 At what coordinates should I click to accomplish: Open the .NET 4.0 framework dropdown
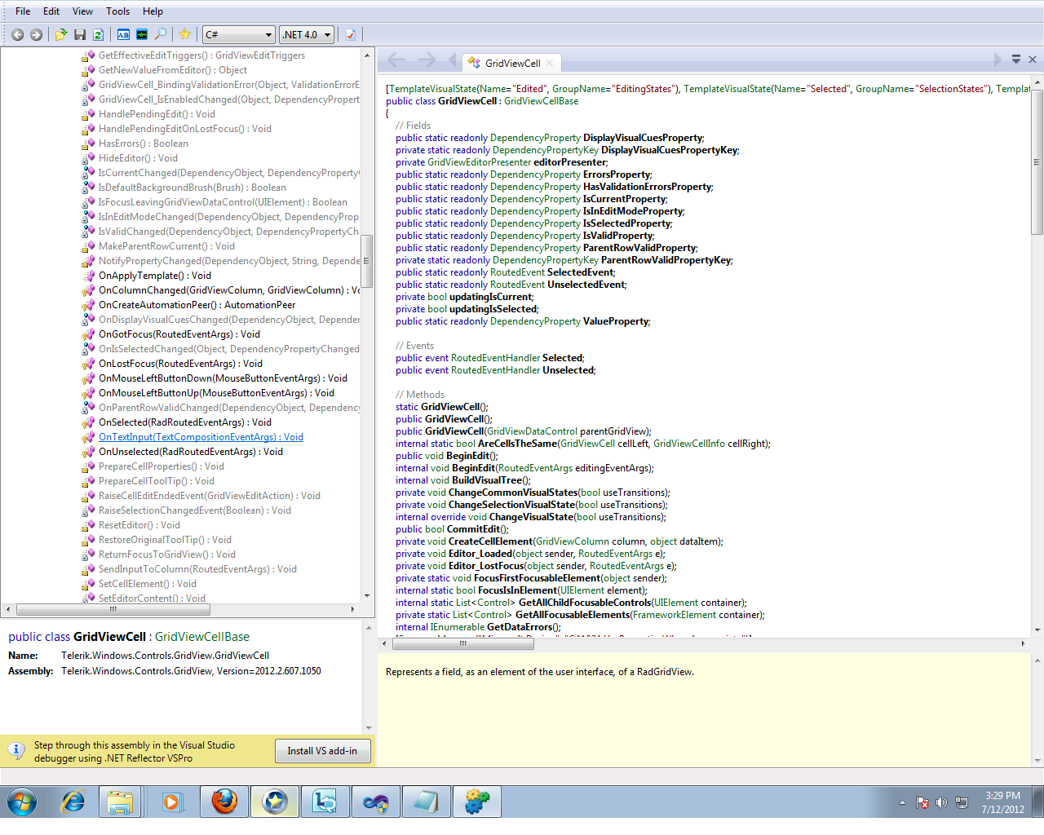(307, 34)
